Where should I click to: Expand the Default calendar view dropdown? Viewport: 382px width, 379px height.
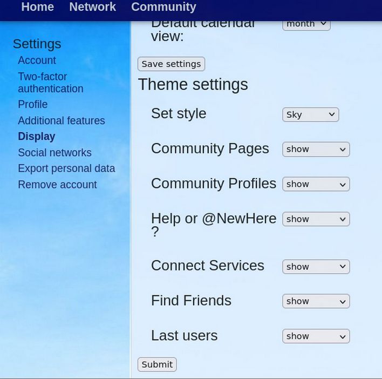coord(306,24)
